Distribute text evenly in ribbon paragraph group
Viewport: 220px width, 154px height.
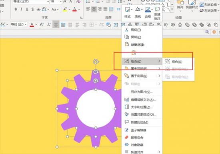pyautogui.click(x=111, y=10)
